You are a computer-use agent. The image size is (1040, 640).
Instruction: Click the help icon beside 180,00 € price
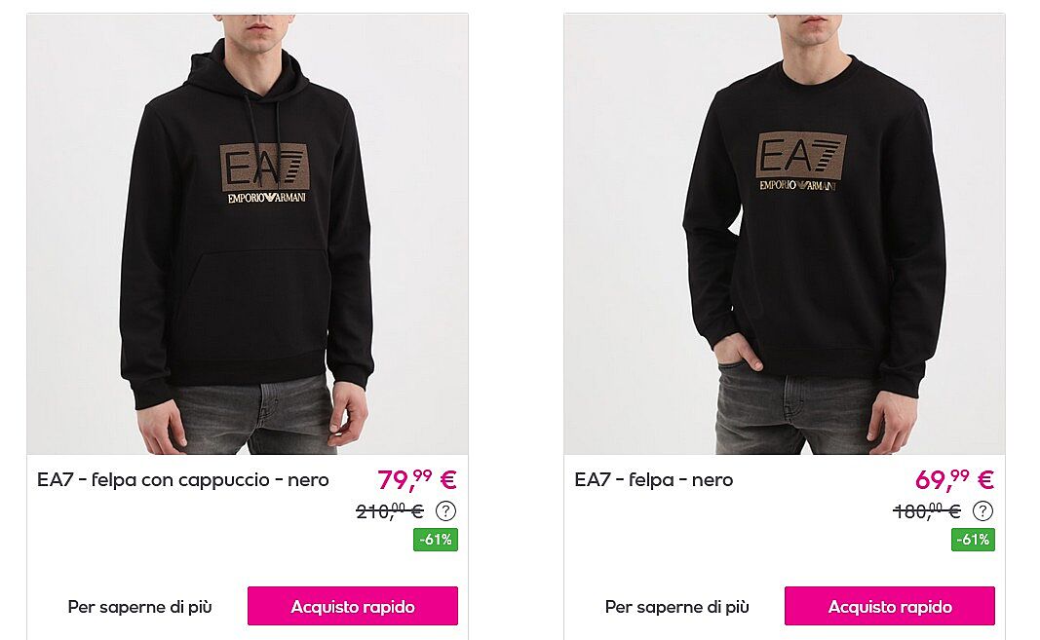point(982,511)
